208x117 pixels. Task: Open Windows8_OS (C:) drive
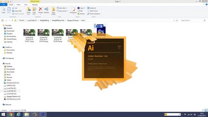(x=13, y=83)
